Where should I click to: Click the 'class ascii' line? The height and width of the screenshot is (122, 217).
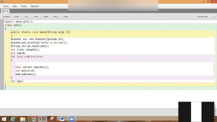pos(13,25)
